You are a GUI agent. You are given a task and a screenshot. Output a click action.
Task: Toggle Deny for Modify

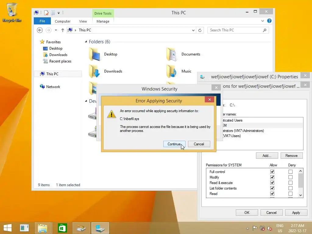click(x=290, y=177)
